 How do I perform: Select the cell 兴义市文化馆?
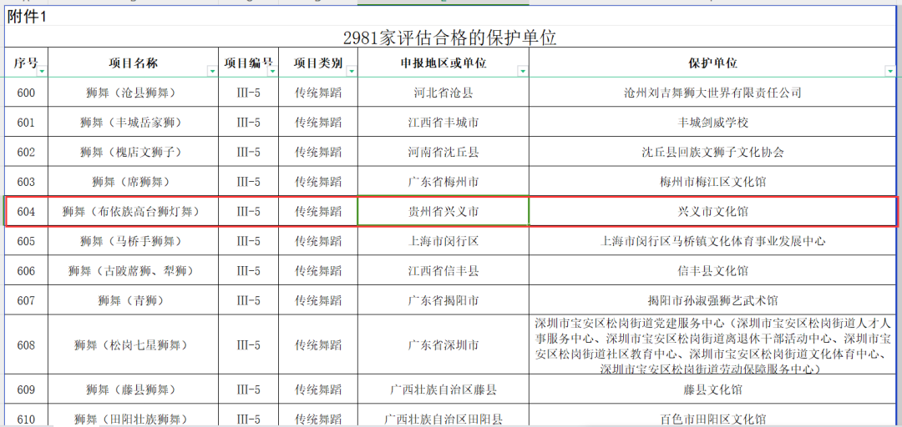pos(712,212)
